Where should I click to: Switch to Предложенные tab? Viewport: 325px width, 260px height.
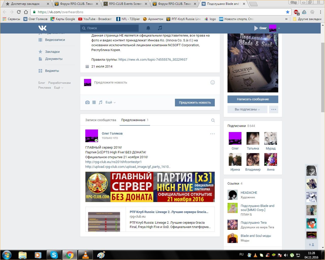pyautogui.click(x=135, y=120)
